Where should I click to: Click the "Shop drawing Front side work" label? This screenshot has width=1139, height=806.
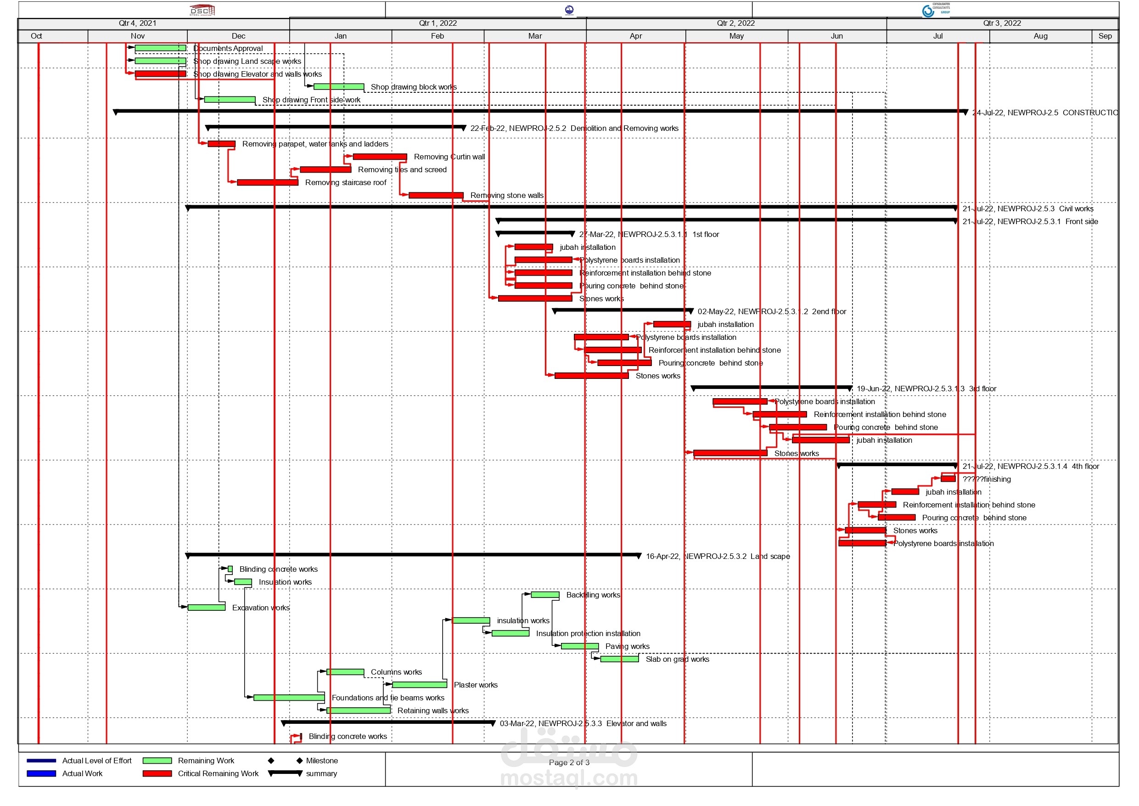(312, 100)
